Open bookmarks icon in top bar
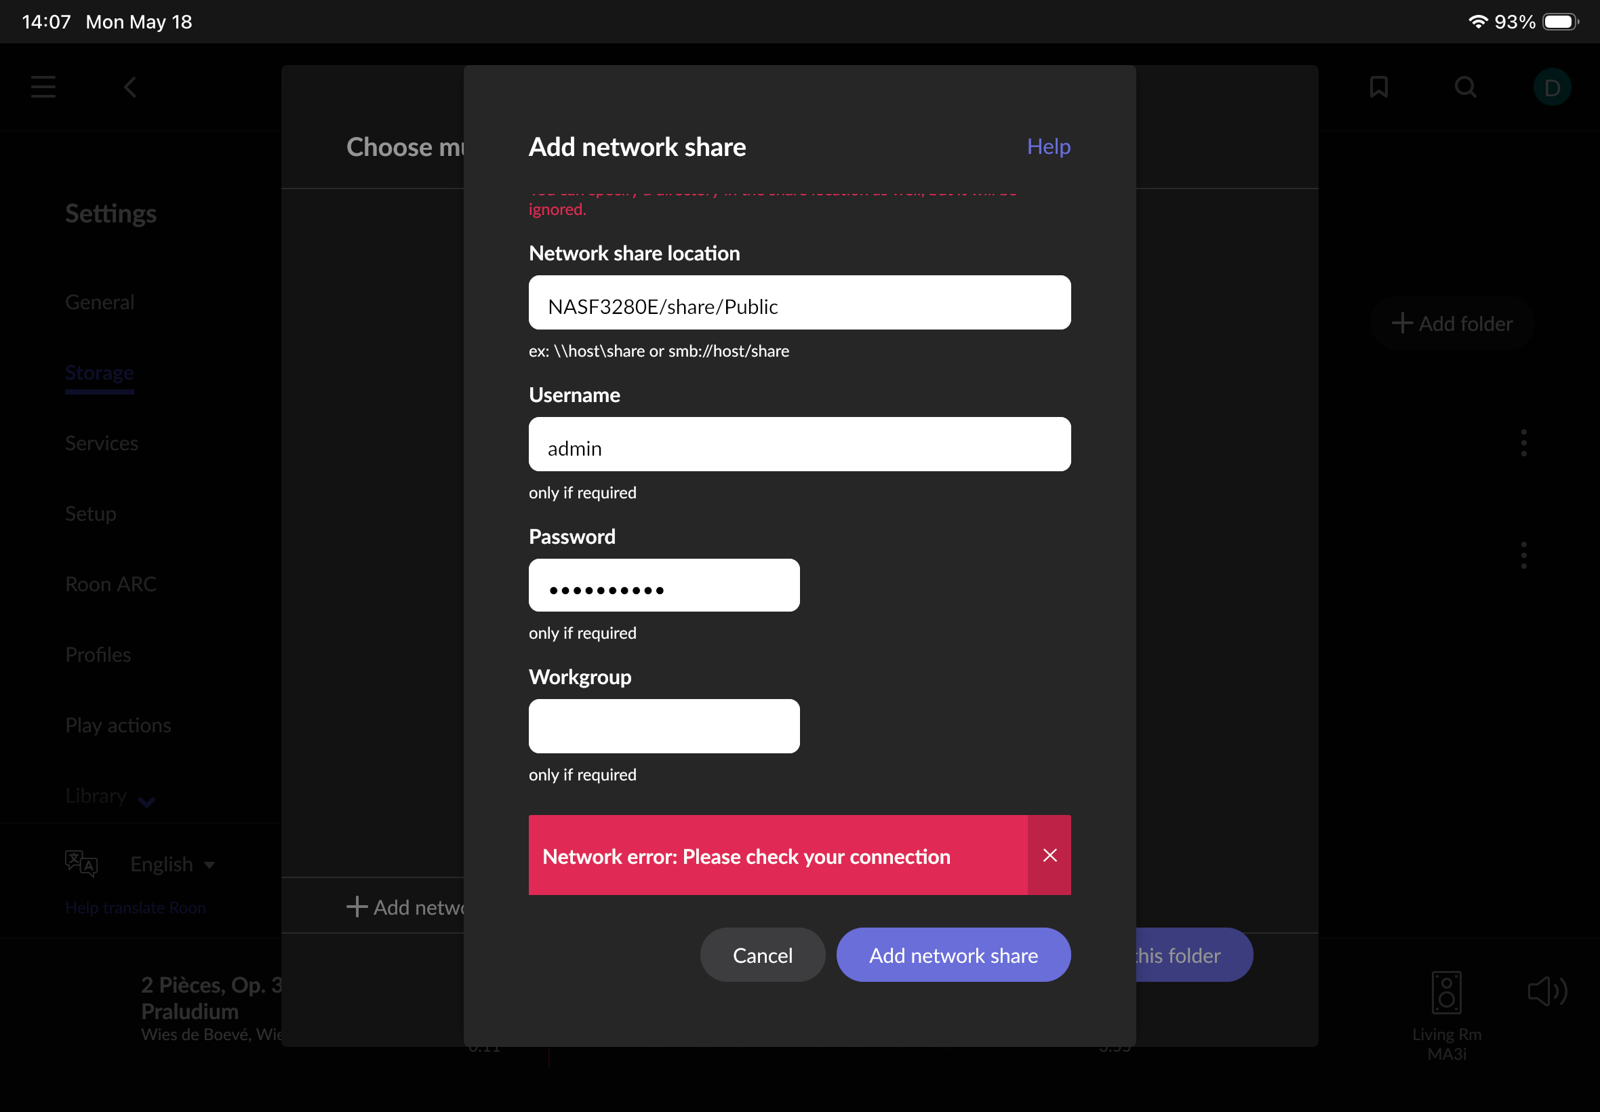The image size is (1600, 1112). [x=1378, y=87]
